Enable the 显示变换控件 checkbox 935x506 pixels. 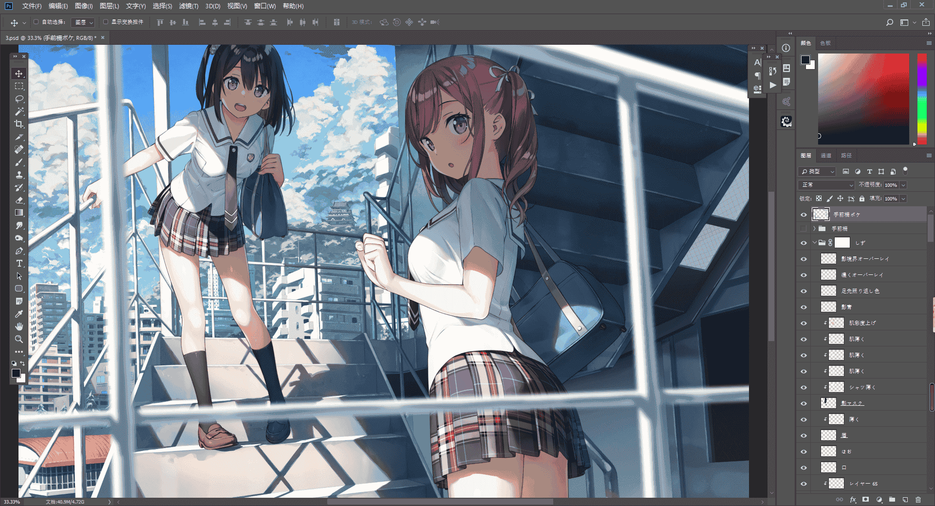[x=106, y=22]
